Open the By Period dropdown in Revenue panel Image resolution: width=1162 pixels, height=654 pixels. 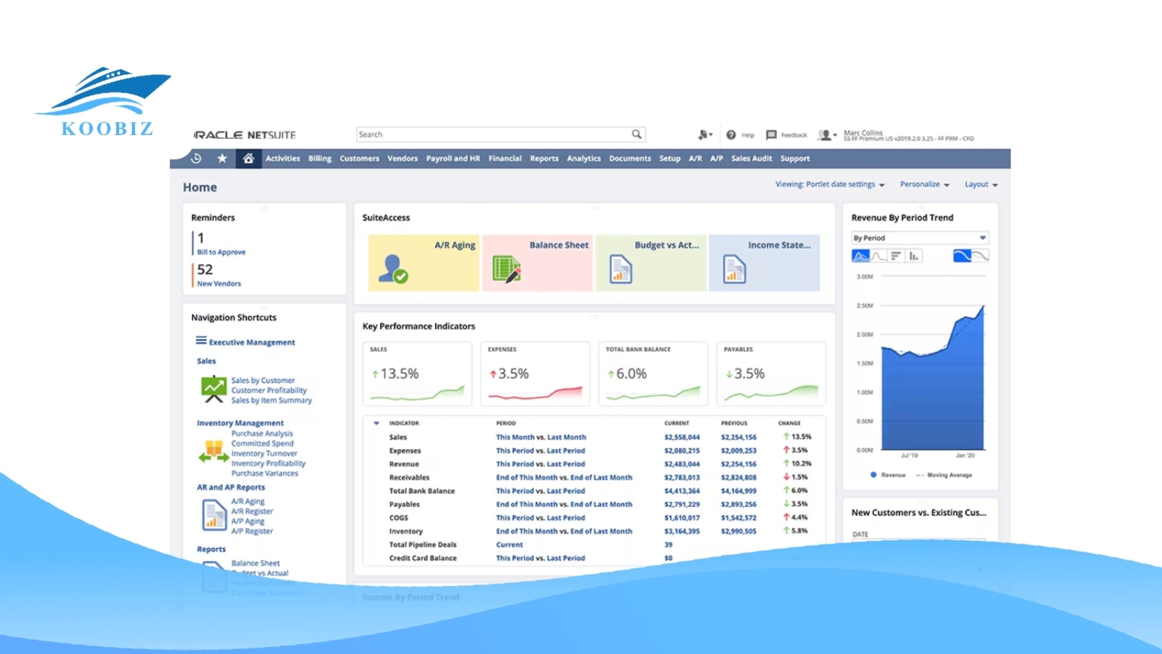click(x=919, y=238)
